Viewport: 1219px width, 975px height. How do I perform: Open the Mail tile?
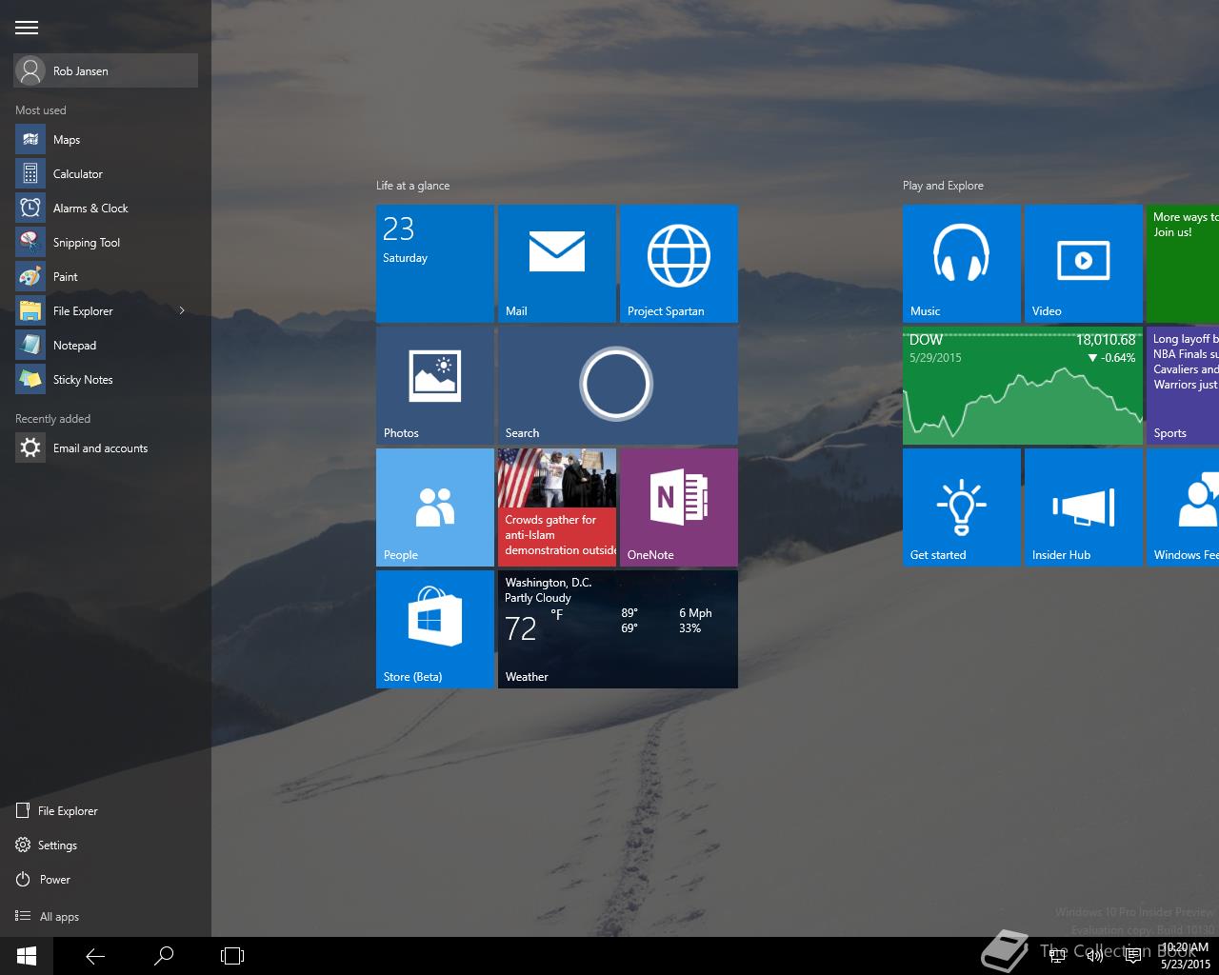point(557,264)
